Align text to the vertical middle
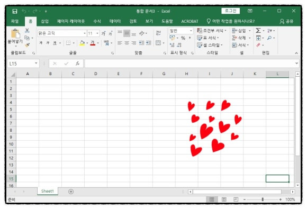This screenshot has height=209, width=307. click(x=127, y=33)
